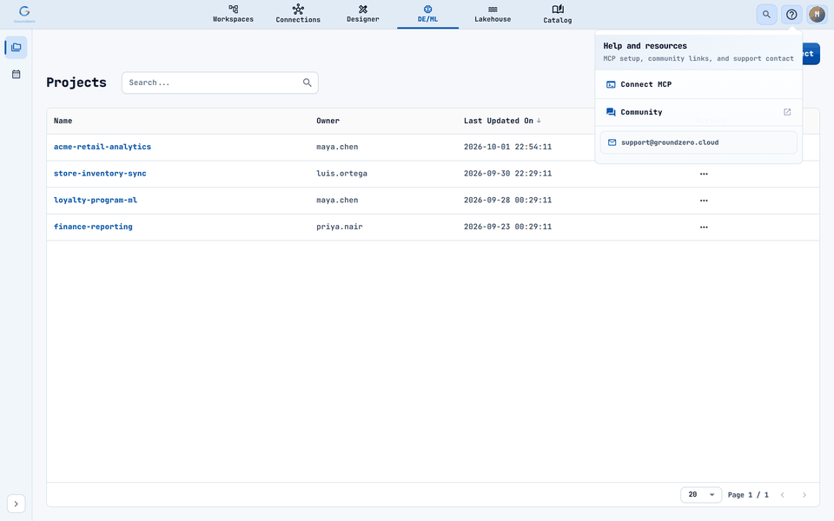Open the loyalty-program-ml project

tap(96, 200)
